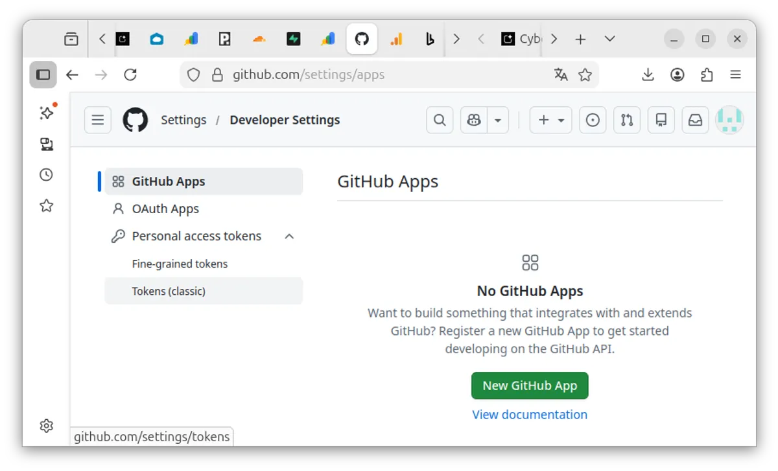778x471 pixels.
Task: Reload the current page
Action: point(130,75)
